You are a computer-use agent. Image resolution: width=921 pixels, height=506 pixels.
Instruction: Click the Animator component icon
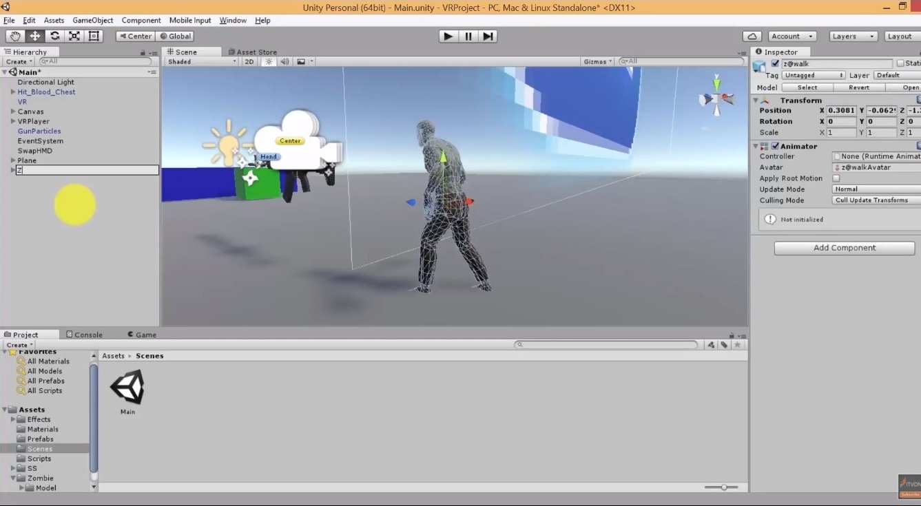(x=765, y=146)
